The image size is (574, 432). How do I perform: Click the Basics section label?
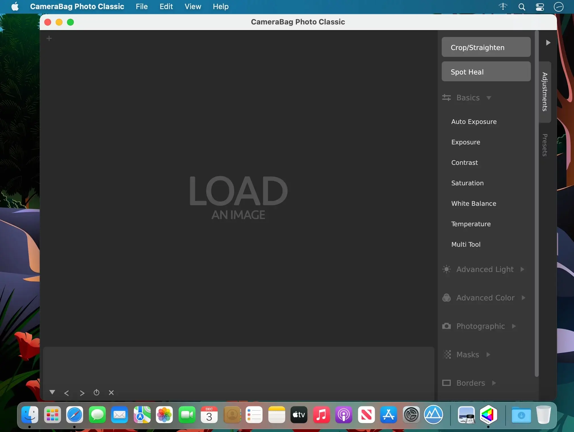(x=468, y=98)
